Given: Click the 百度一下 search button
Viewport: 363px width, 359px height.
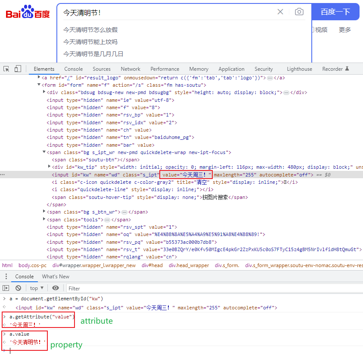Looking at the screenshot, I should click(x=335, y=12).
